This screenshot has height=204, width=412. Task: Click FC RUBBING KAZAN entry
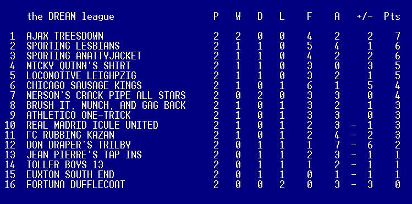tap(70, 135)
